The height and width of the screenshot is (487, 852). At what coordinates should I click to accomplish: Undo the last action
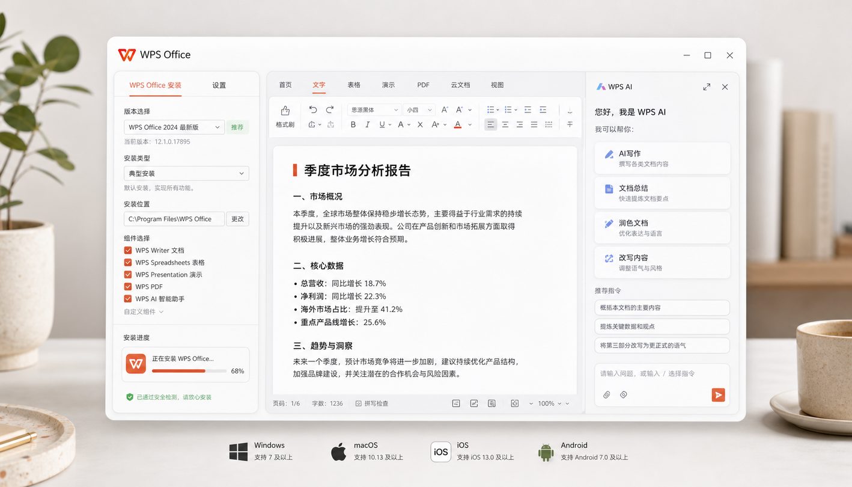313,109
